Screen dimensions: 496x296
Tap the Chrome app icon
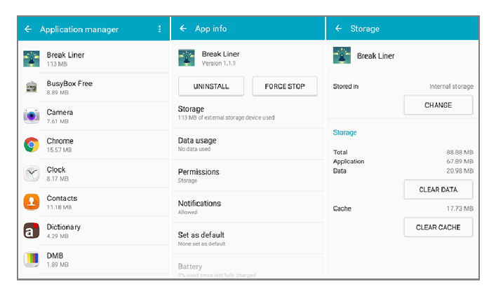pyautogui.click(x=32, y=145)
